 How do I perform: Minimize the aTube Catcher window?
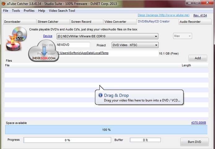tap(190, 2)
